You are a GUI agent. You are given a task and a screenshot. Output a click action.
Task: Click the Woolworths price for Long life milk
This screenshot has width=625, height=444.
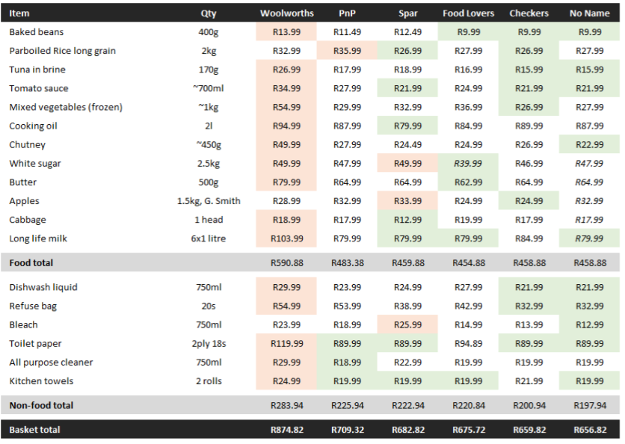(x=286, y=238)
